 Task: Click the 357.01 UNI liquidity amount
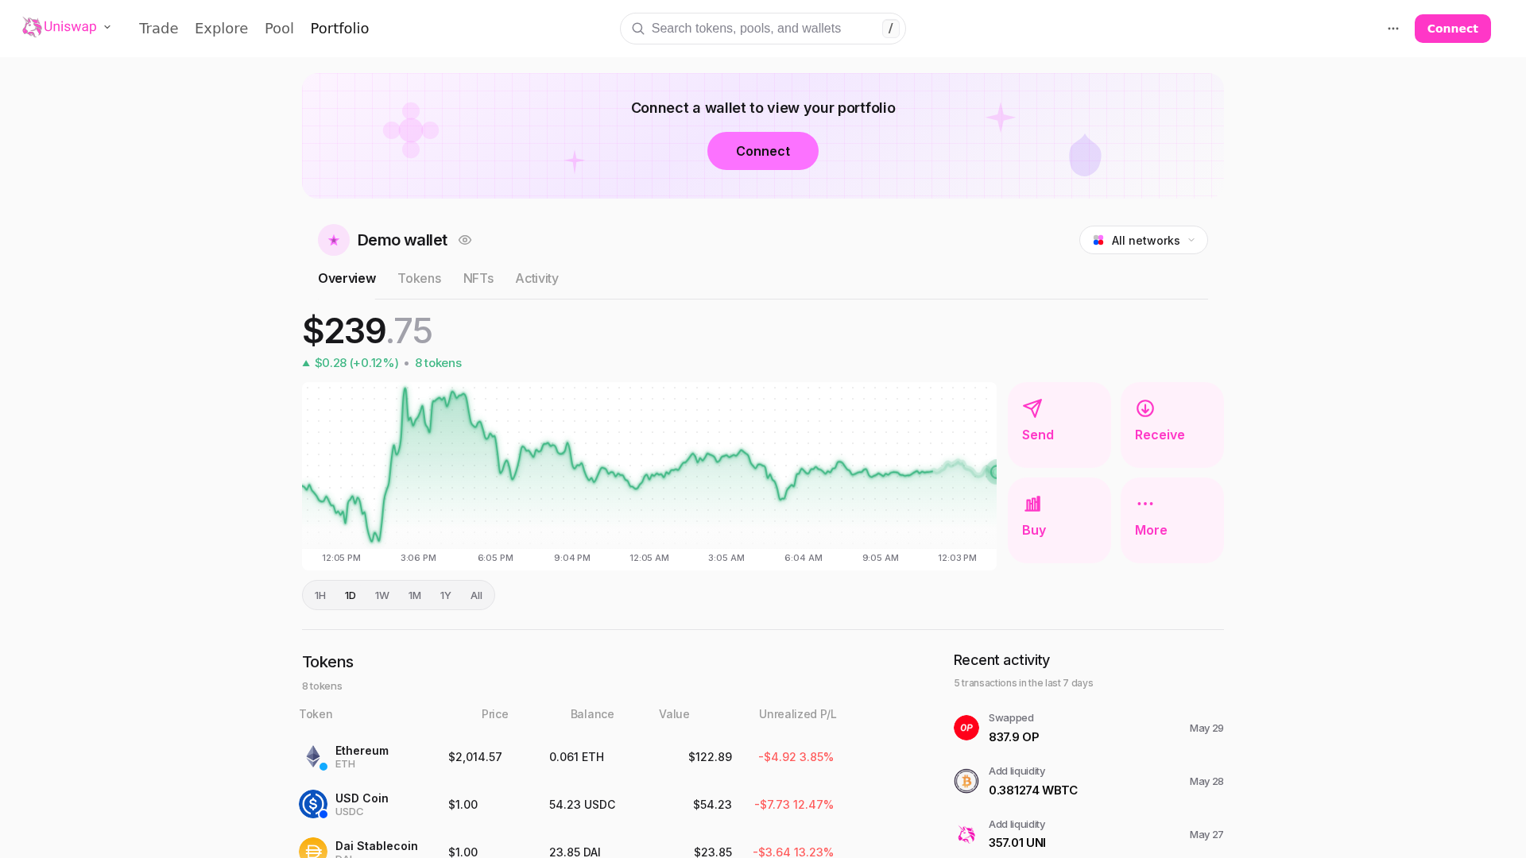point(1017,843)
